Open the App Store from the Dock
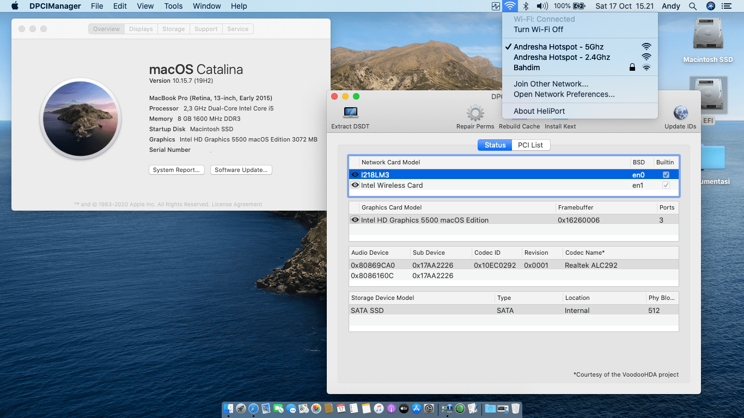 pyautogui.click(x=415, y=409)
